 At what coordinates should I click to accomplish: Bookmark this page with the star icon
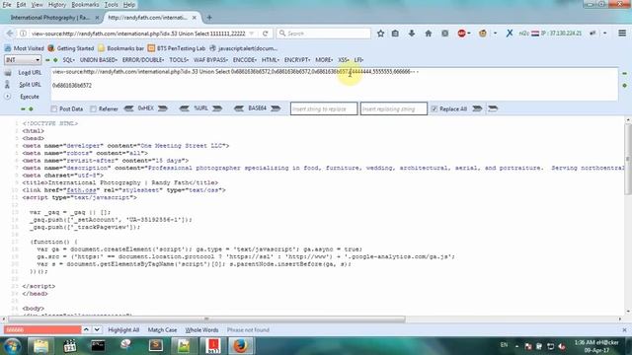(380, 34)
